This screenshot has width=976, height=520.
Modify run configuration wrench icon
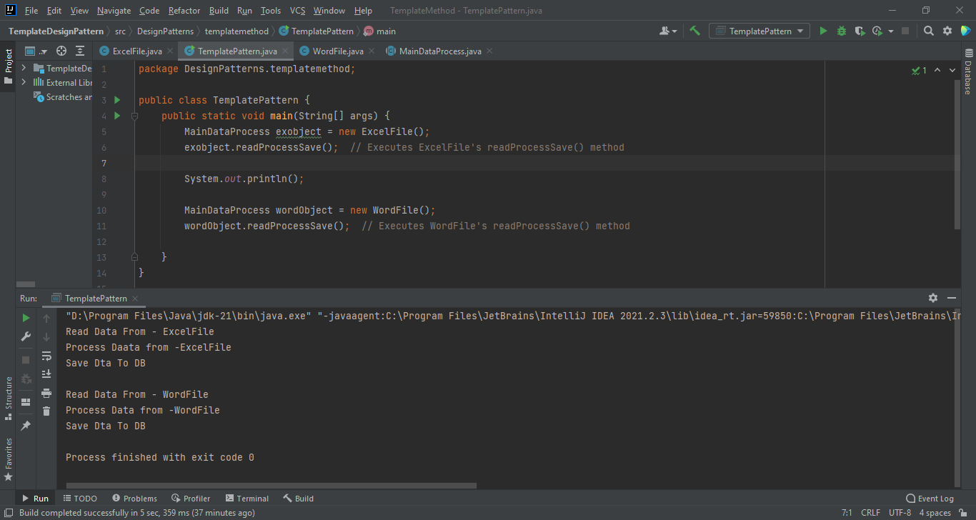tap(26, 336)
